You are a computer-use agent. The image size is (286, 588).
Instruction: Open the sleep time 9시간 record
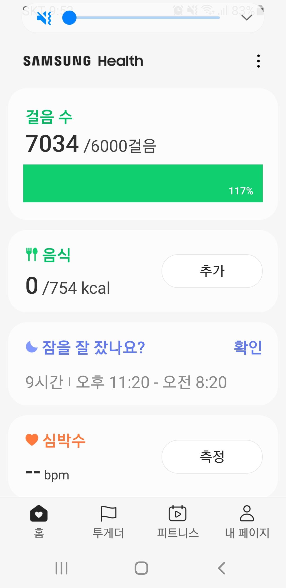click(126, 382)
